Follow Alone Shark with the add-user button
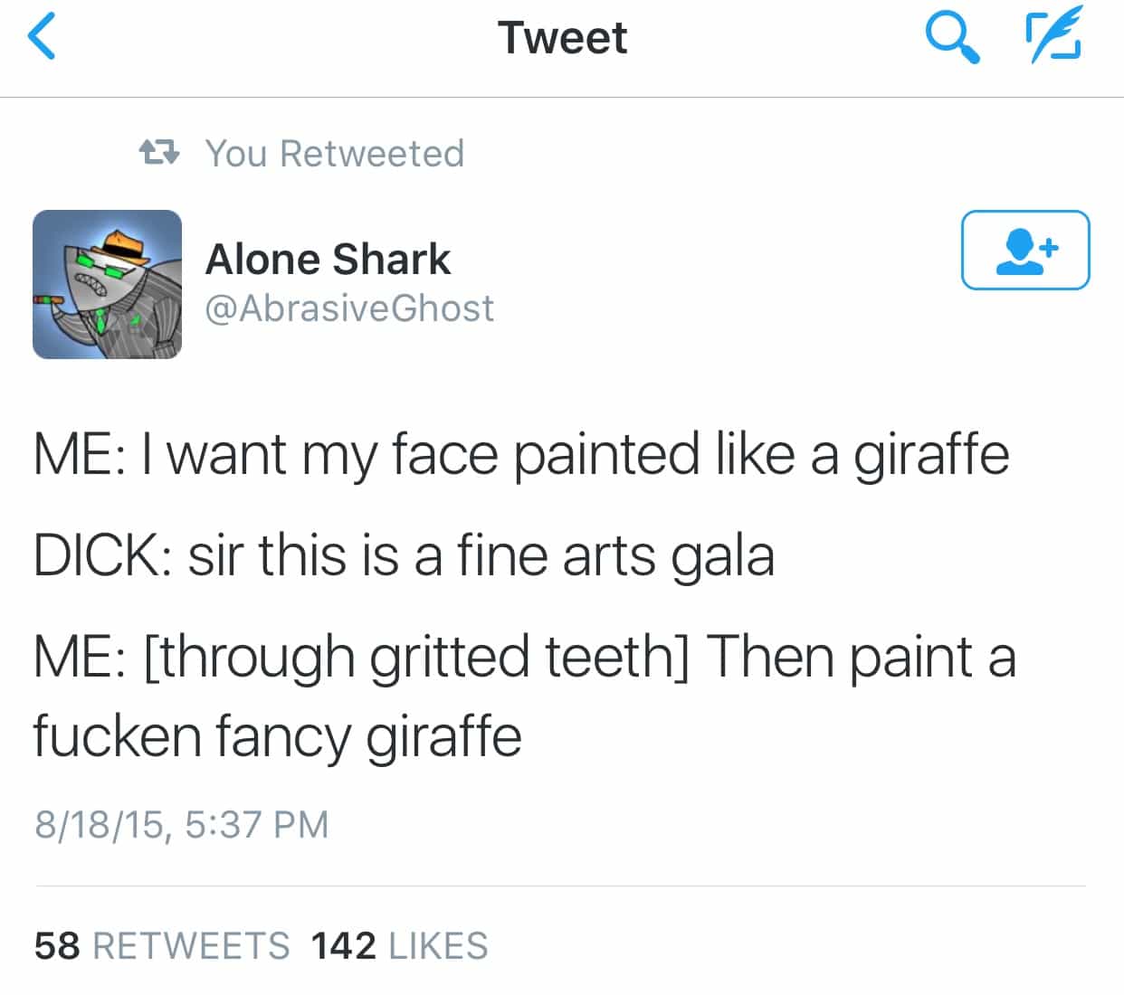The image size is (1124, 995). click(x=1024, y=250)
